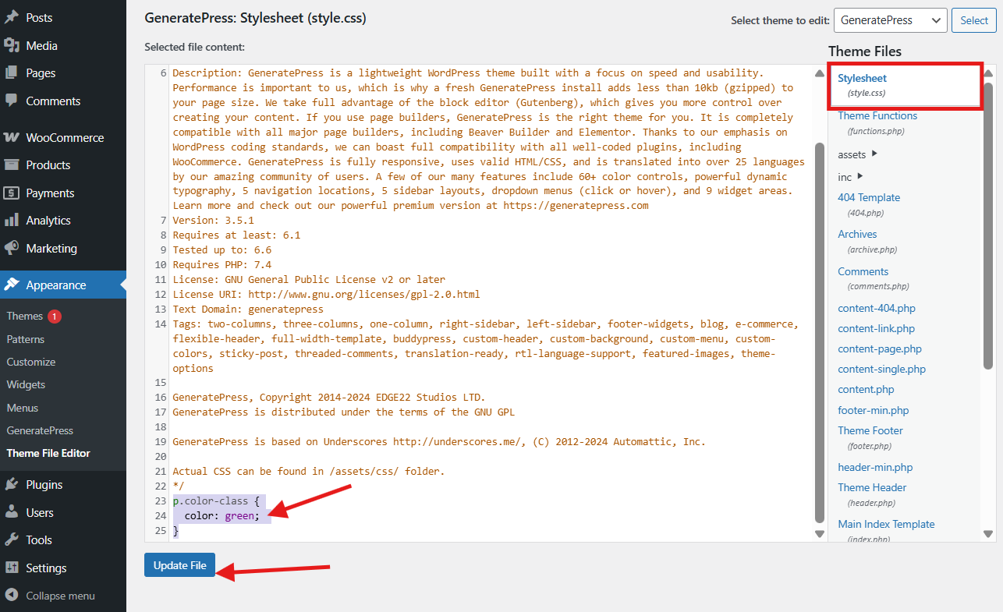Open content.php file

click(x=866, y=389)
